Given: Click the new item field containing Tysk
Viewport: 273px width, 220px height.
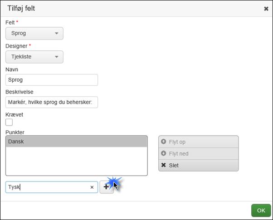Looking at the screenshot, I should 45,187.
